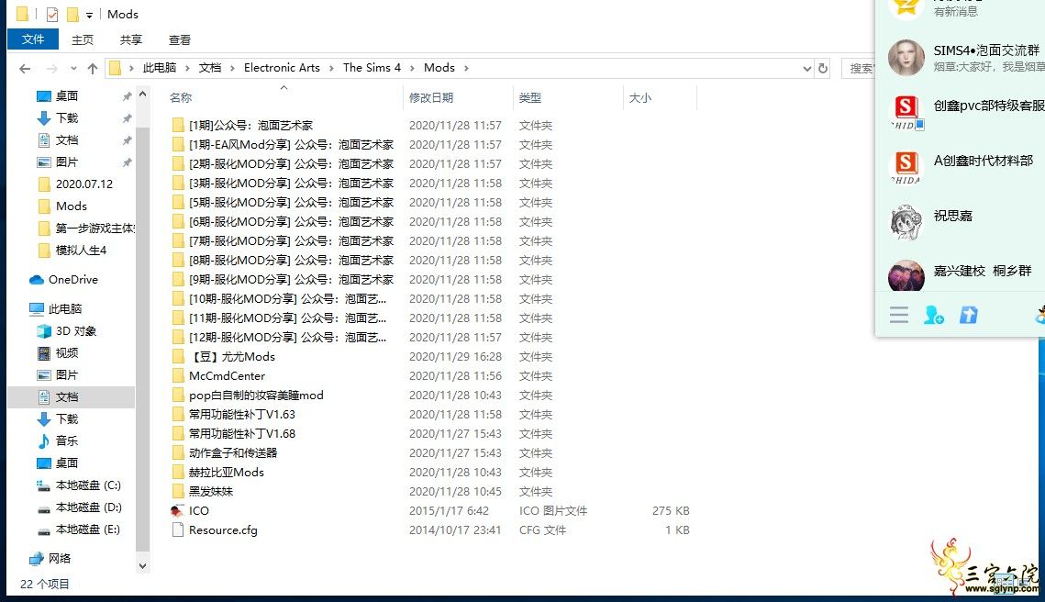Select the [1期]公众号：泡面艺术家 folder
Screen dimensions: 1045x602
coord(250,126)
